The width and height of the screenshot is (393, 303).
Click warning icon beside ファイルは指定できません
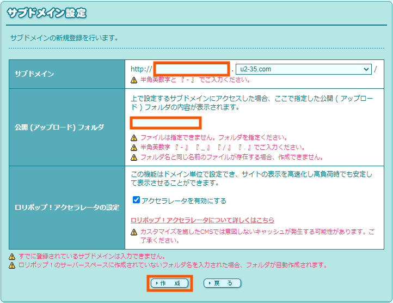pyautogui.click(x=134, y=138)
